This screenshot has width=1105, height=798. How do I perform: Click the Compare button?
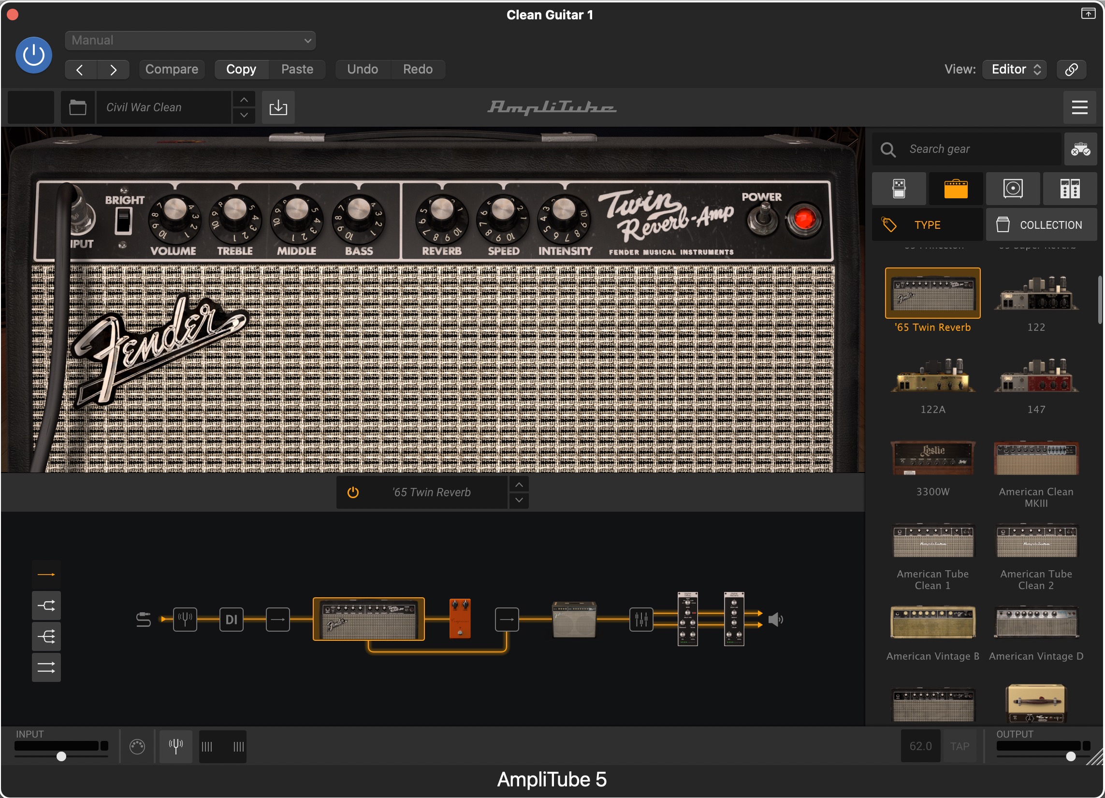(x=172, y=70)
